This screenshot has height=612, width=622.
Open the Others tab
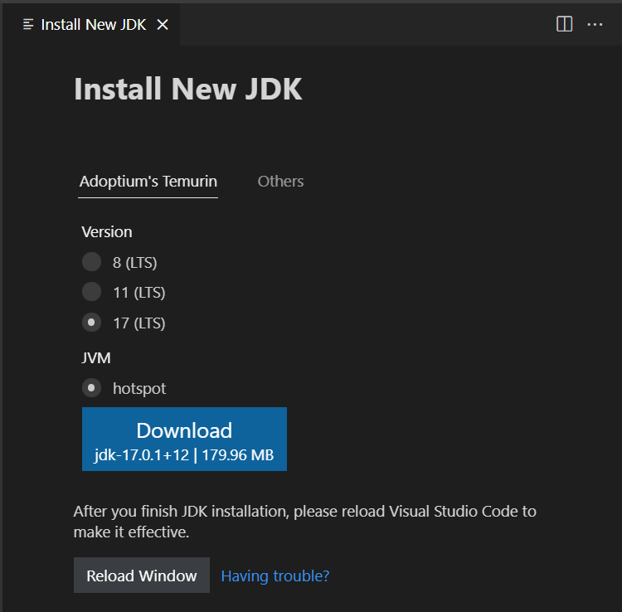click(280, 182)
